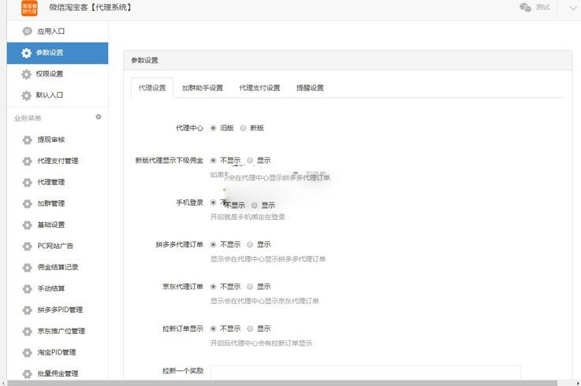581x386 pixels.
Task: Click the 代理管理 gear icon
Action: tap(27, 182)
